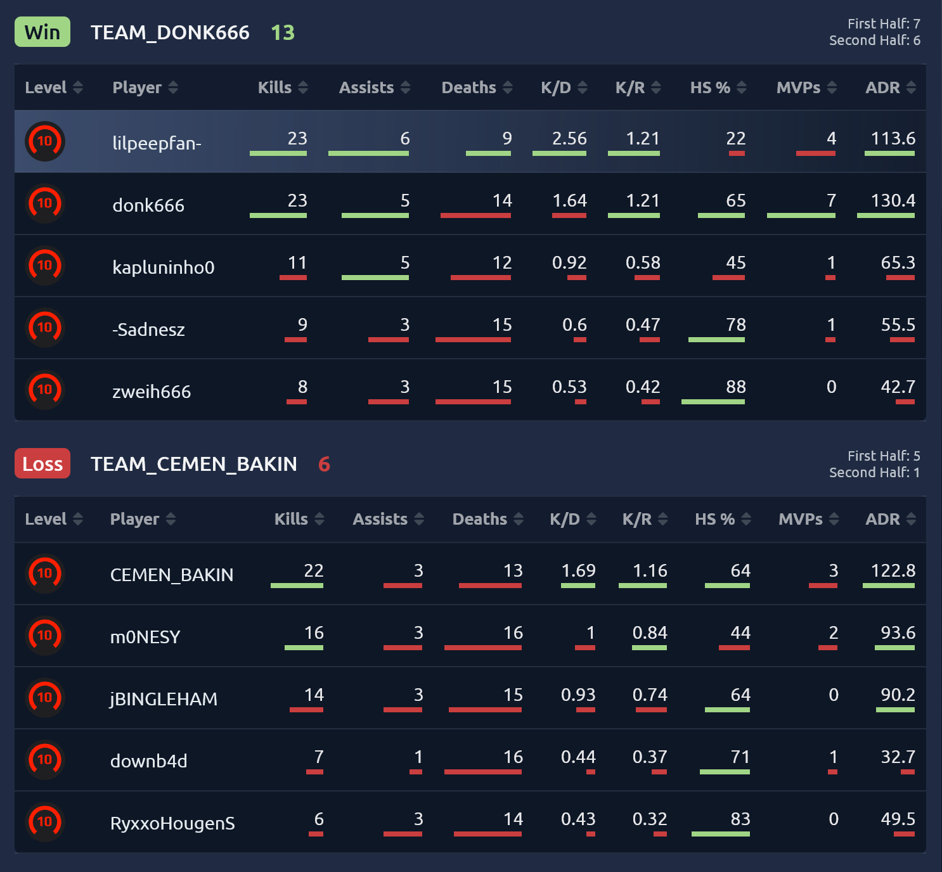The image size is (942, 872).
Task: Open player profile donk666
Action: pyautogui.click(x=148, y=205)
